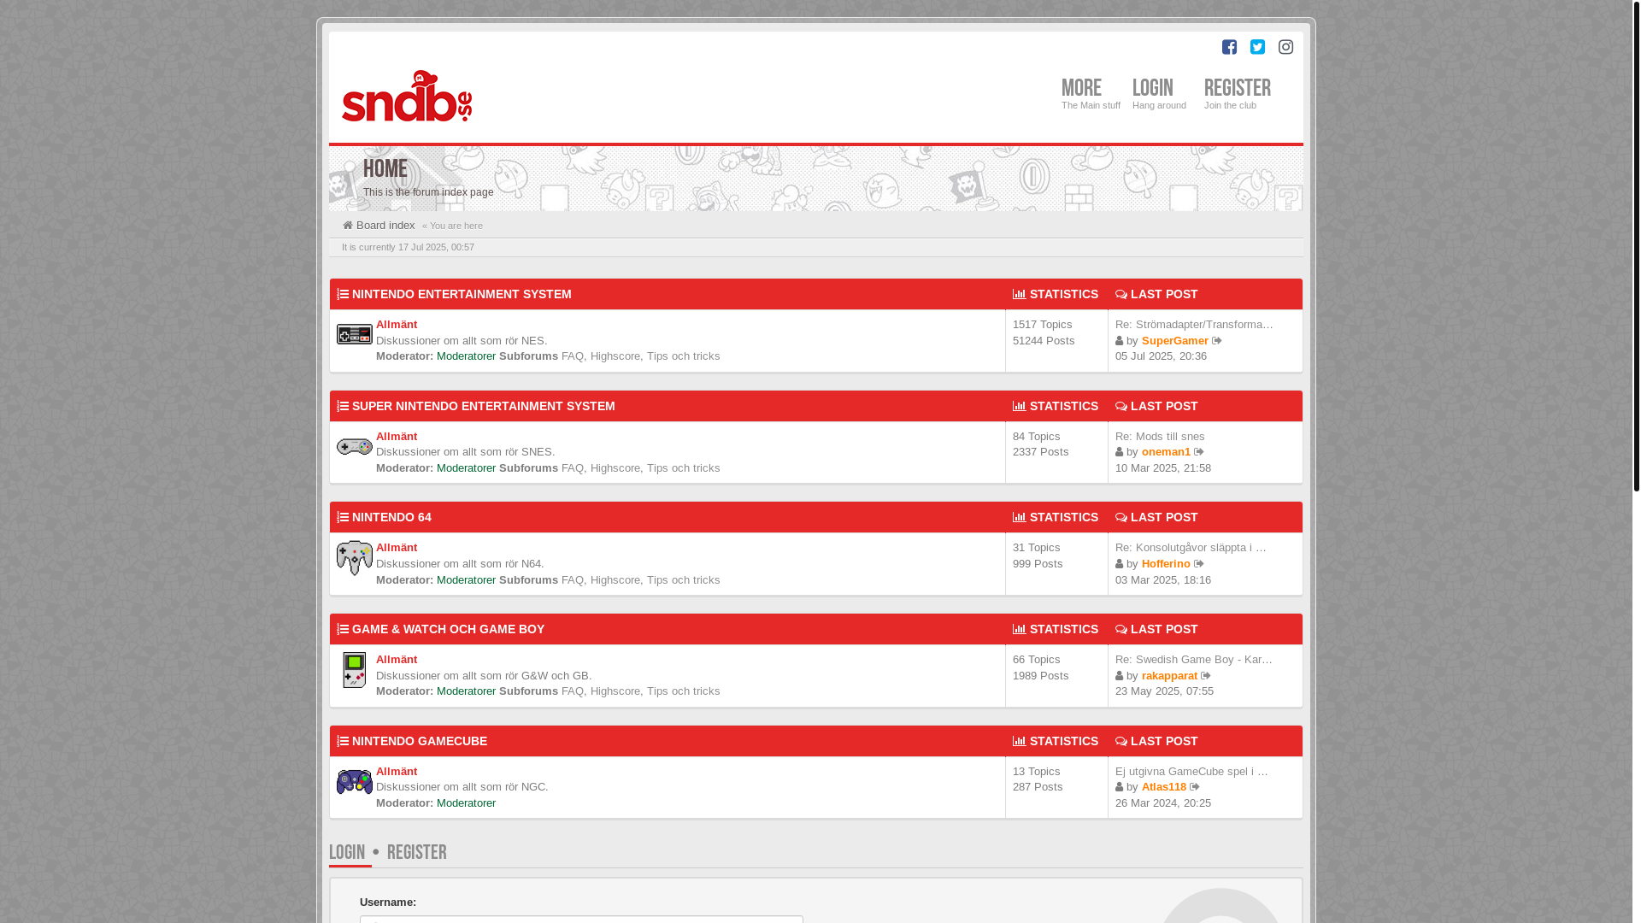Open Nintendo Entertainment System category

(462, 294)
